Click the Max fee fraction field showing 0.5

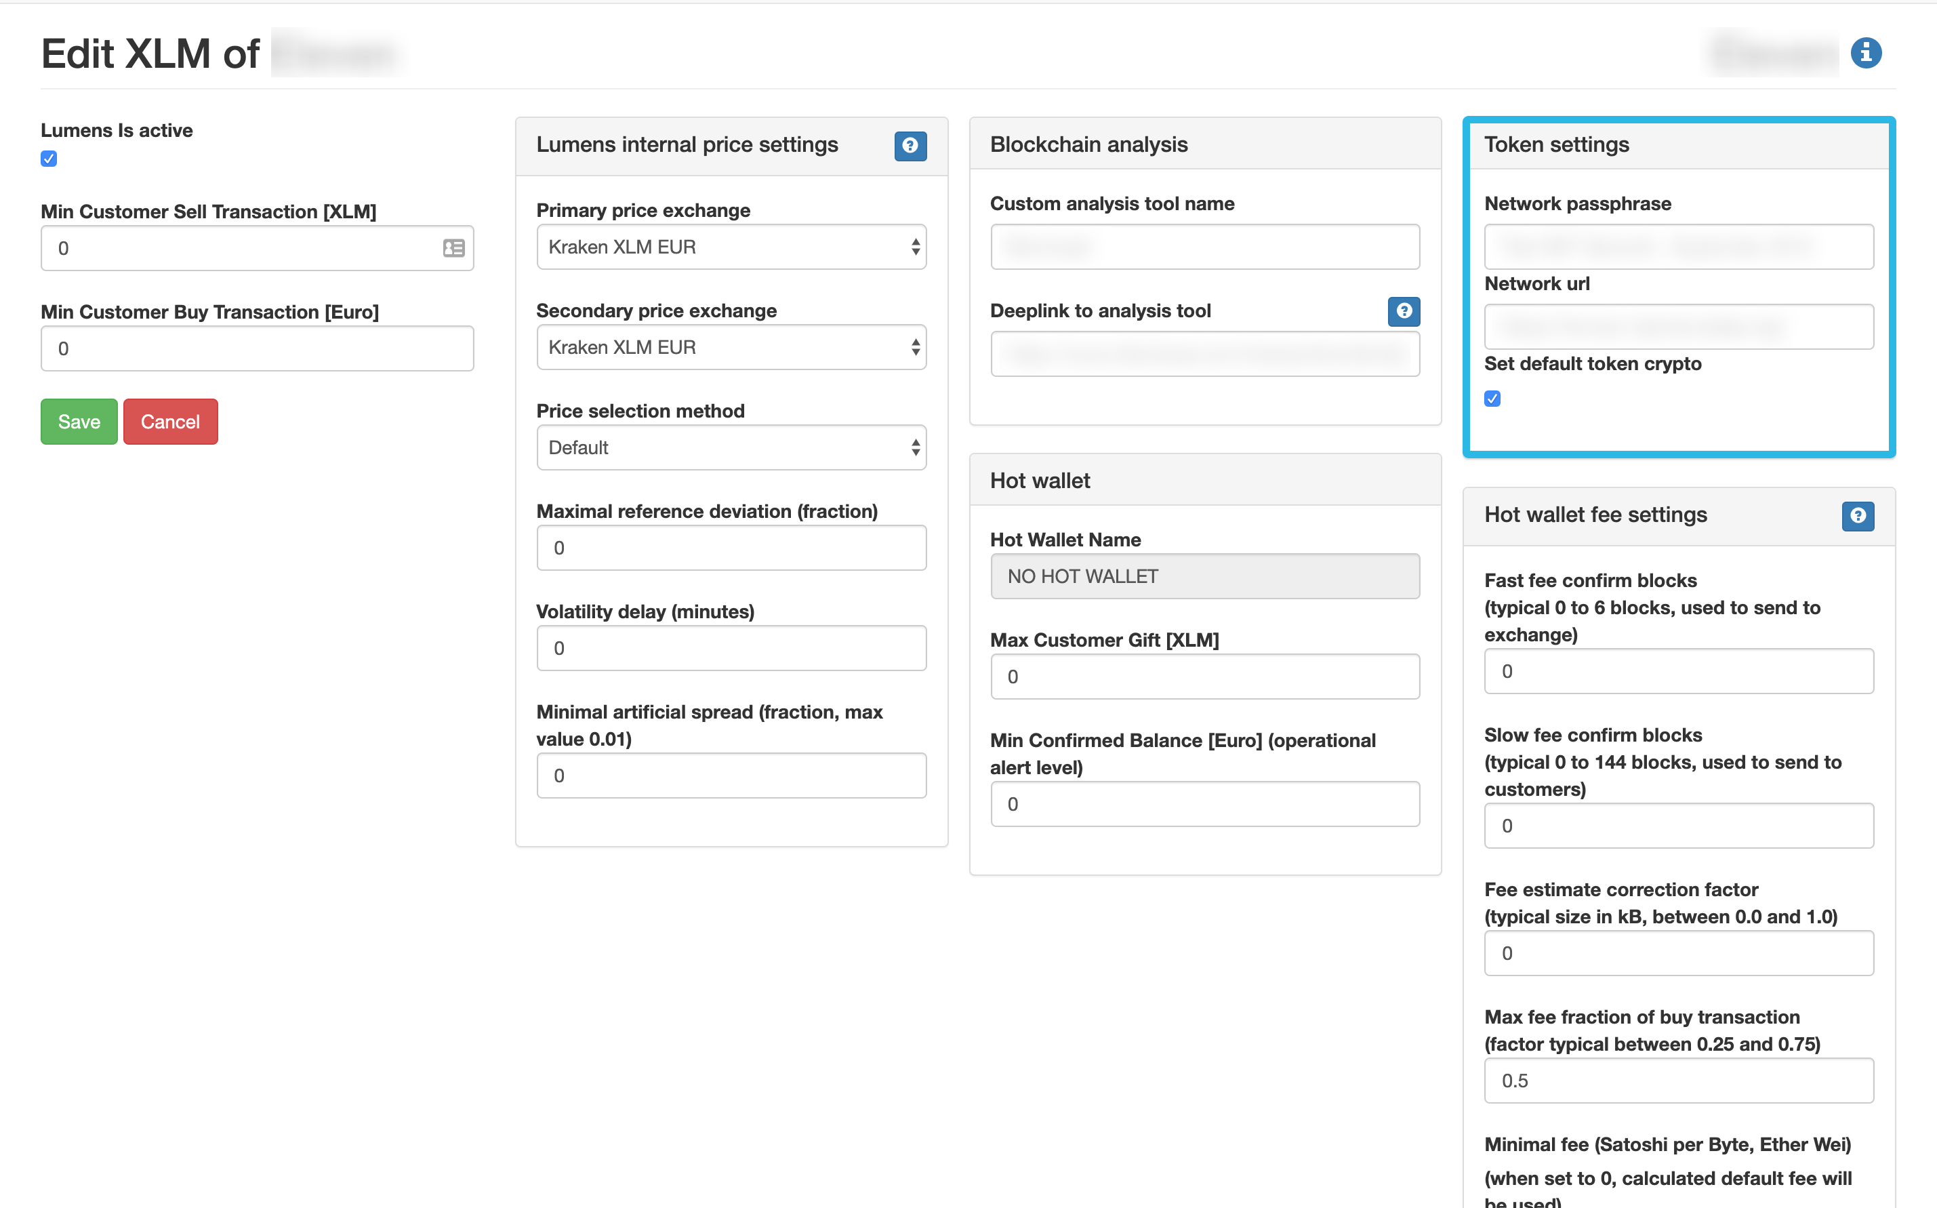coord(1678,1080)
